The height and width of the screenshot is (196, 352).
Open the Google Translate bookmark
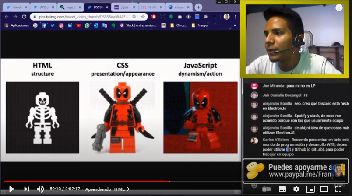coord(104,25)
